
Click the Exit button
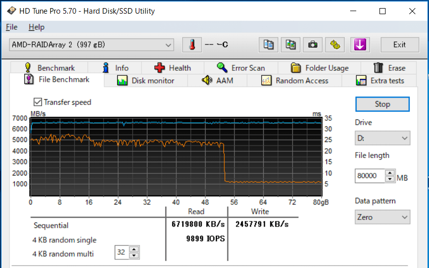[400, 44]
